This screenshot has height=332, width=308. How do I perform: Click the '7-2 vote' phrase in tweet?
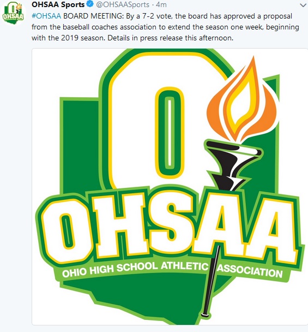click(158, 16)
